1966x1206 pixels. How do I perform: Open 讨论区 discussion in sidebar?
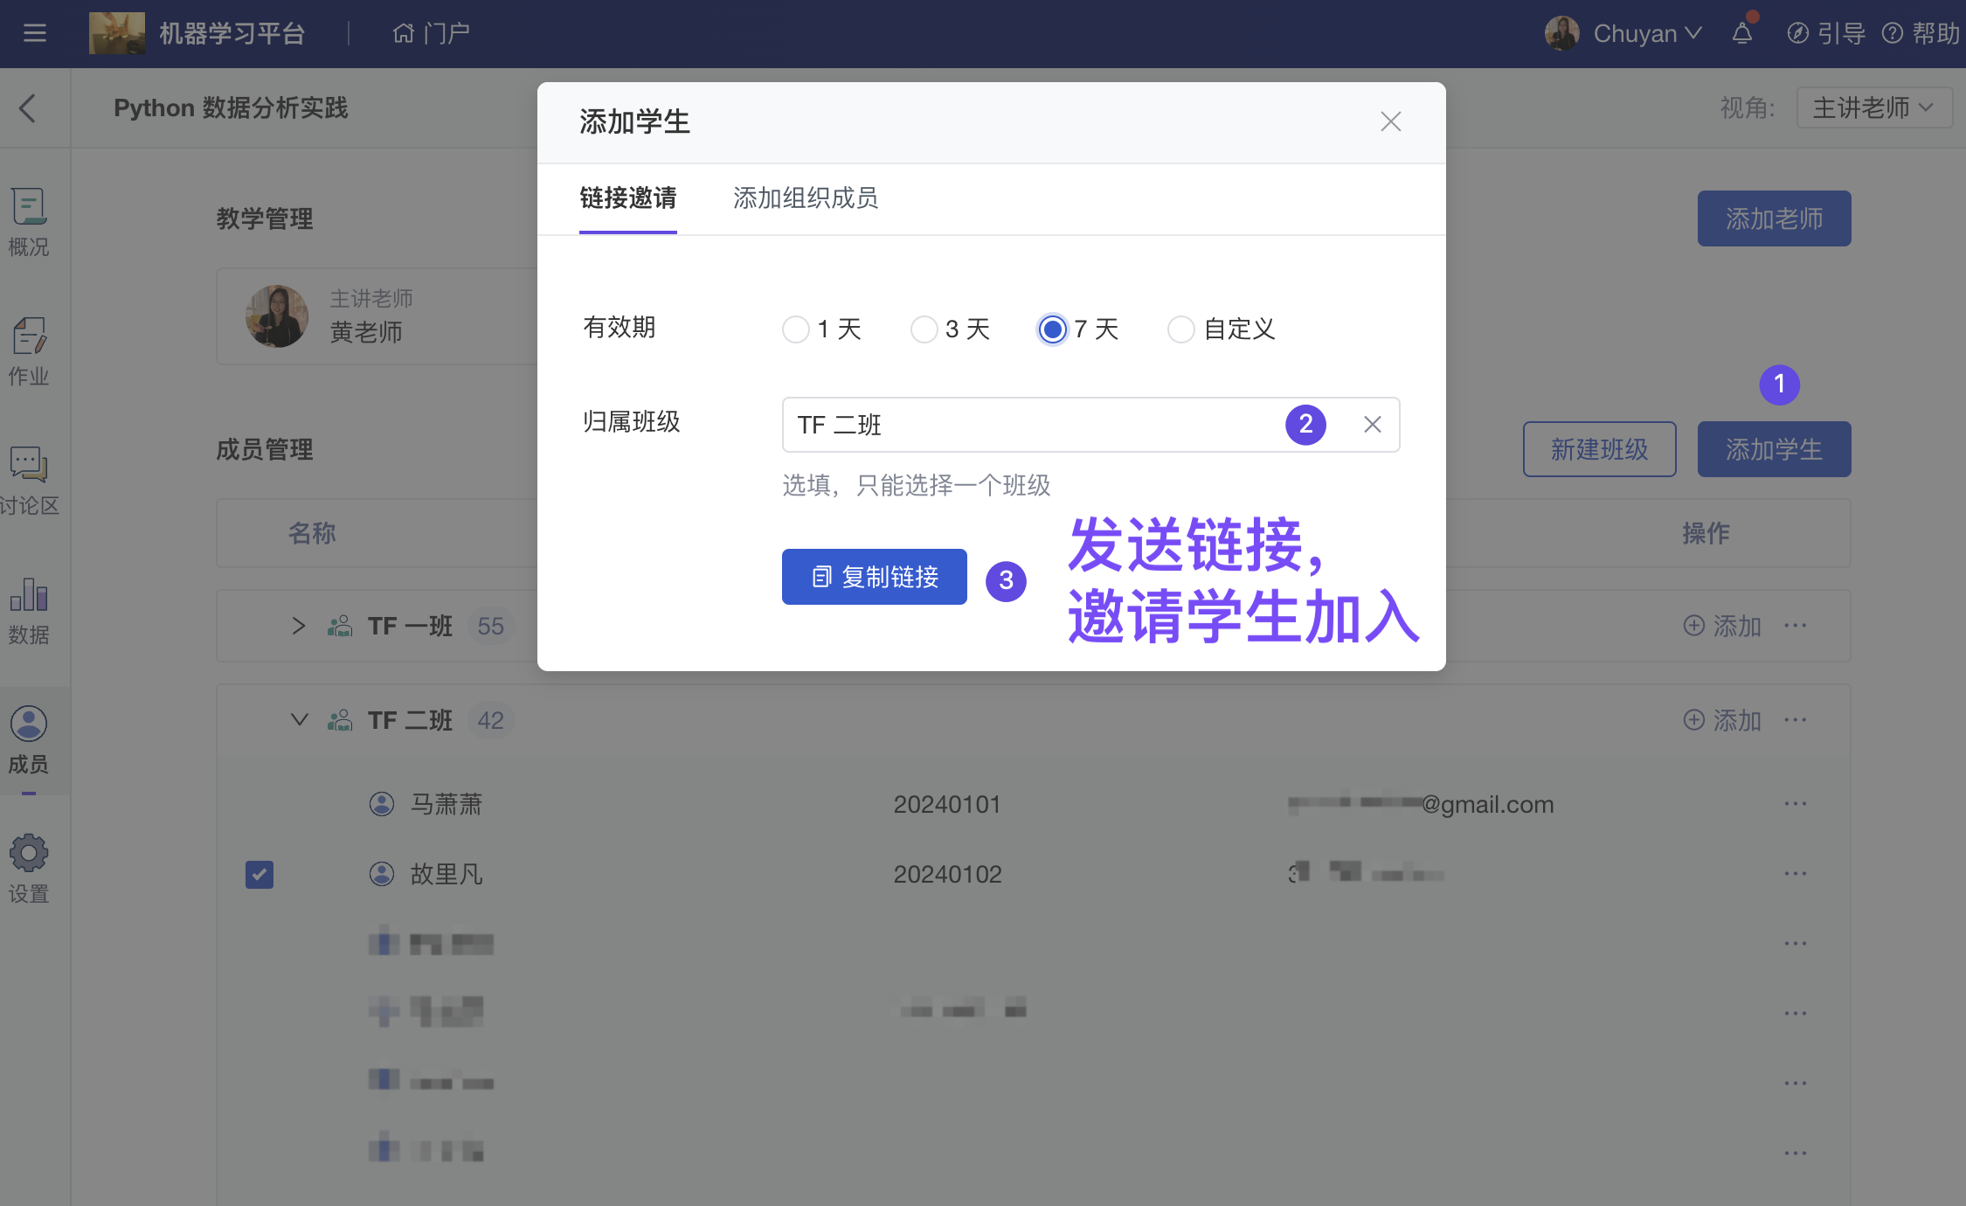tap(29, 481)
